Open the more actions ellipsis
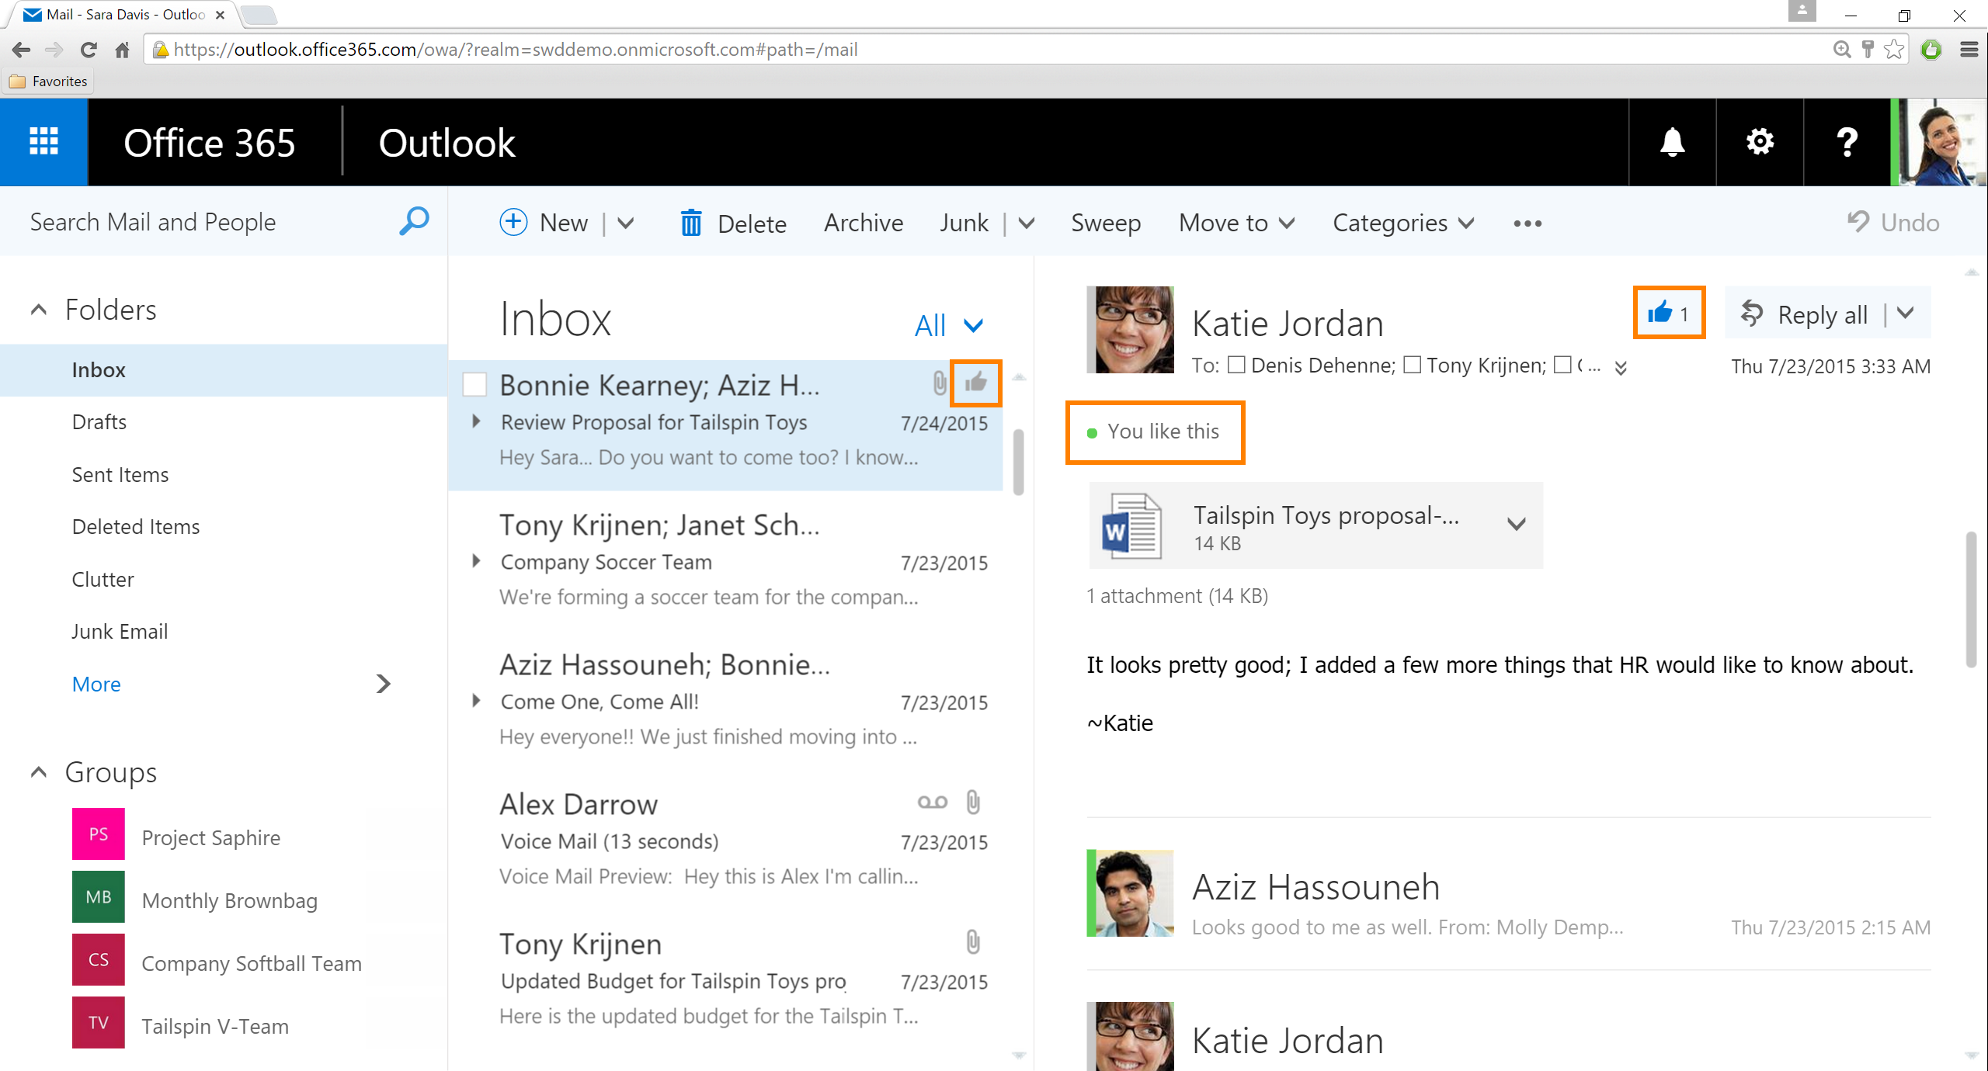 pyautogui.click(x=1527, y=224)
